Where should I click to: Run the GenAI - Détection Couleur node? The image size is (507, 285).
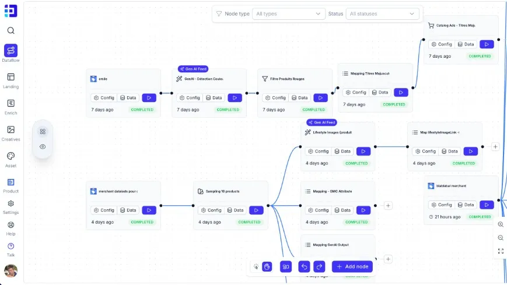[x=235, y=97]
